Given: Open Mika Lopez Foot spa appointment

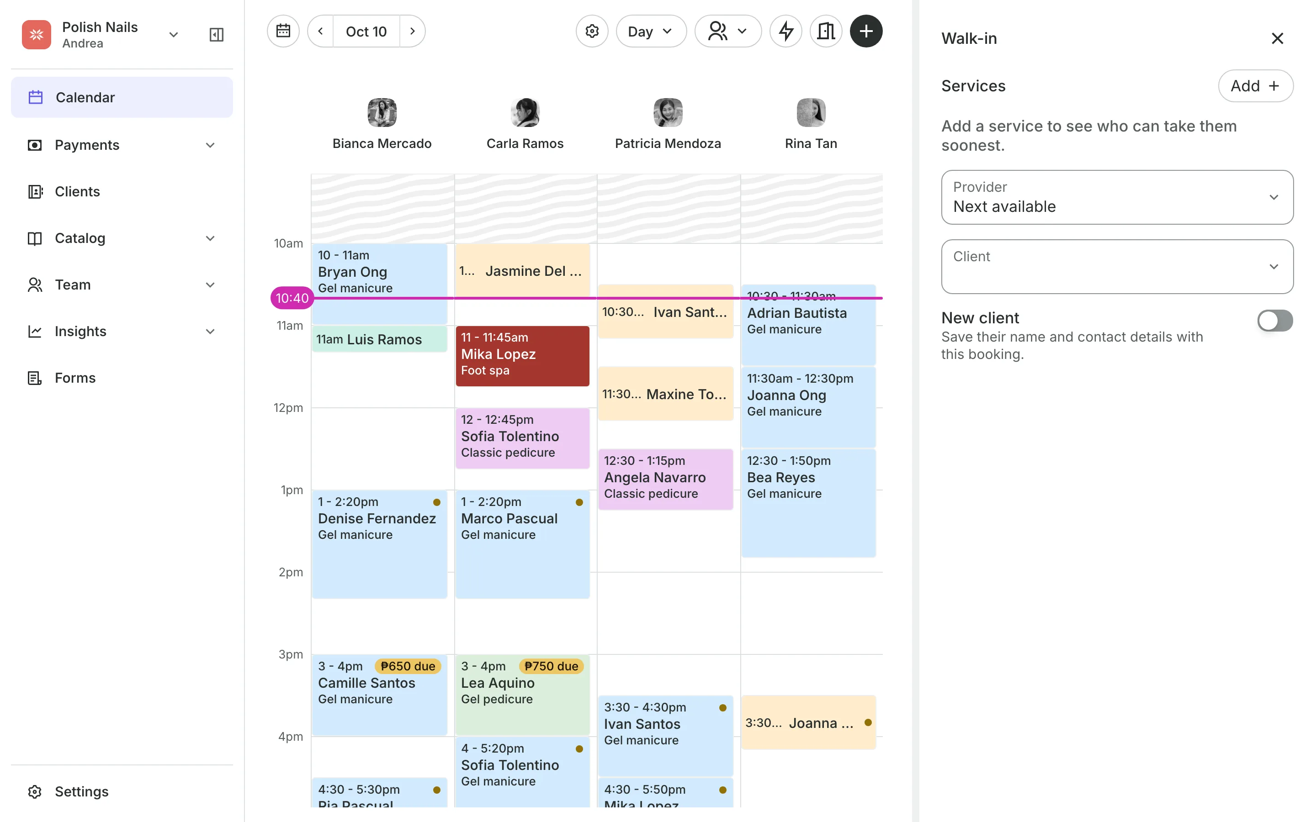Looking at the screenshot, I should click(x=522, y=356).
